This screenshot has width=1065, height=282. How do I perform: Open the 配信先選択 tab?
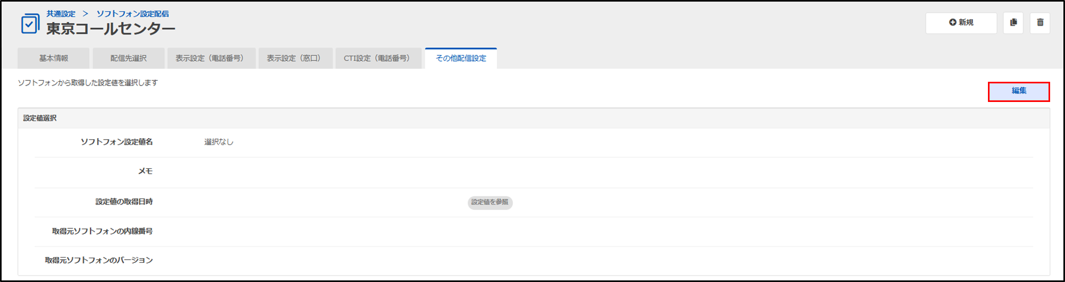(x=129, y=58)
